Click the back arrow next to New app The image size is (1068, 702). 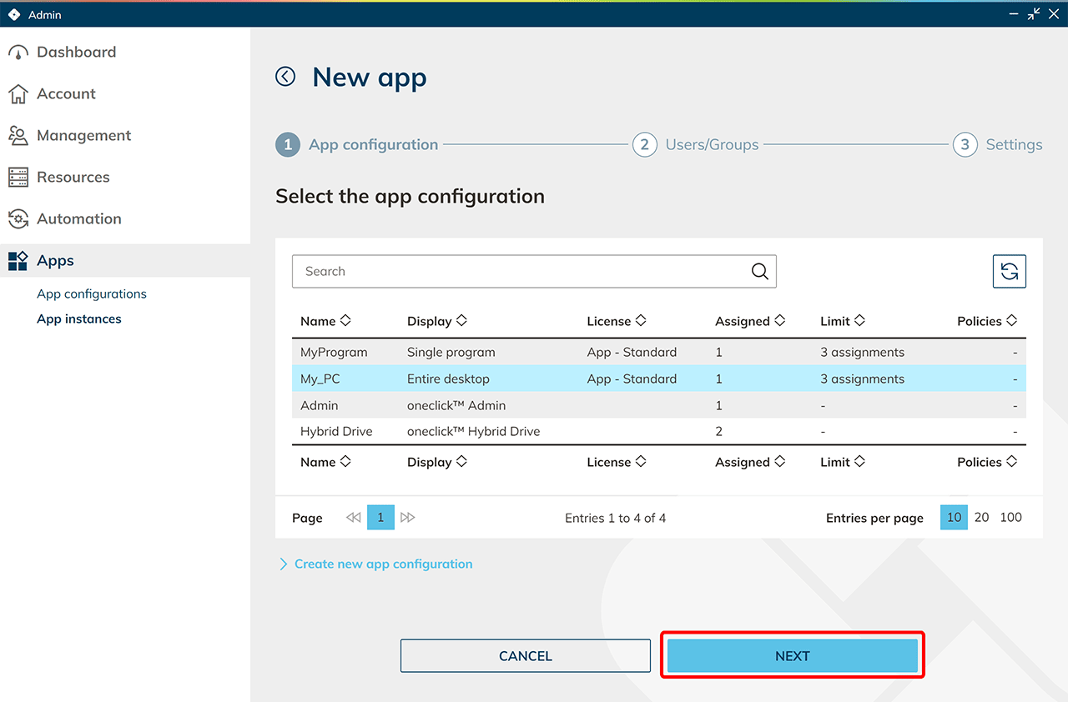[285, 77]
